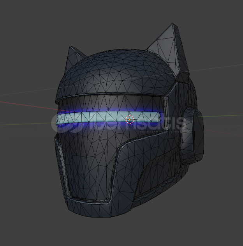
Task: Select the light-blue glowing visor strip
Action: click(108, 117)
